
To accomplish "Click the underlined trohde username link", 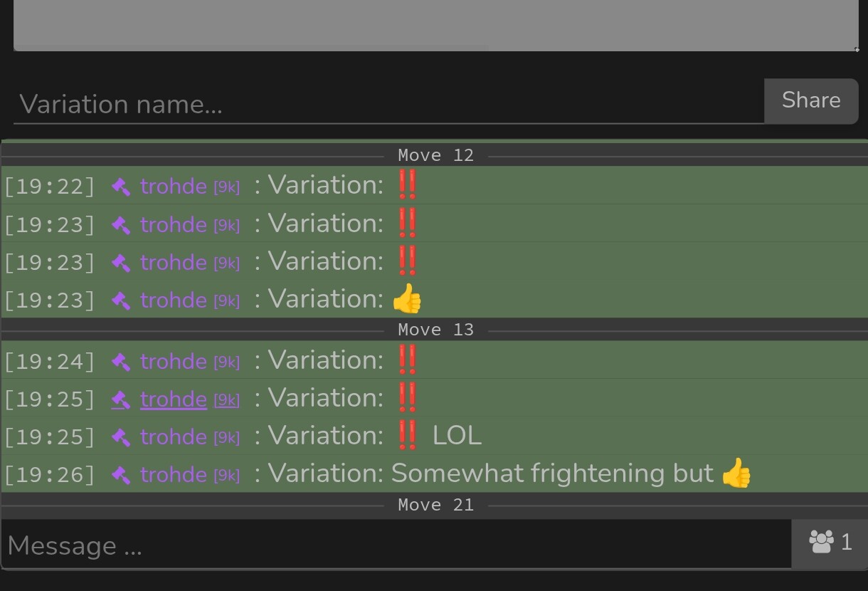I will click(174, 400).
